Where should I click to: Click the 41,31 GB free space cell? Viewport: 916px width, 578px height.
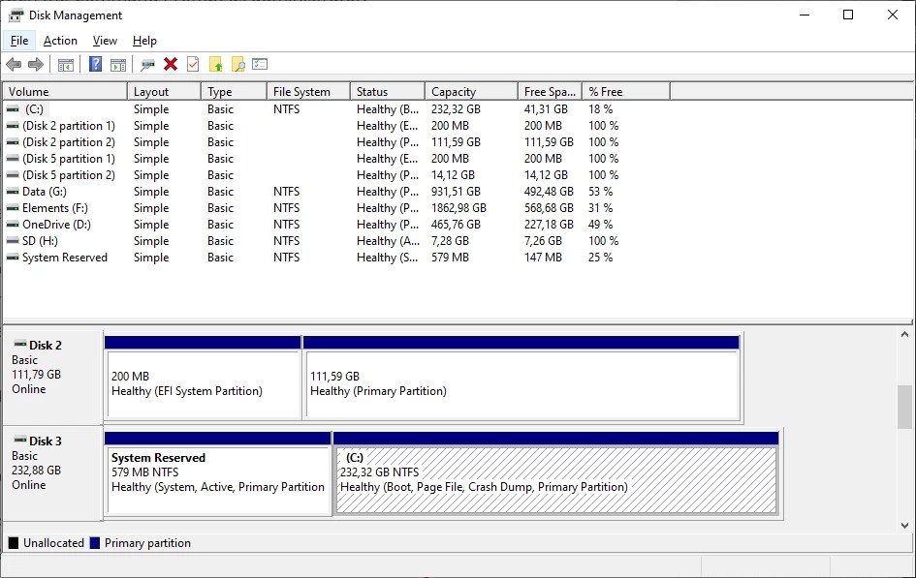click(546, 109)
